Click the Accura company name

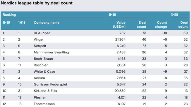pyautogui.click(x=39, y=78)
